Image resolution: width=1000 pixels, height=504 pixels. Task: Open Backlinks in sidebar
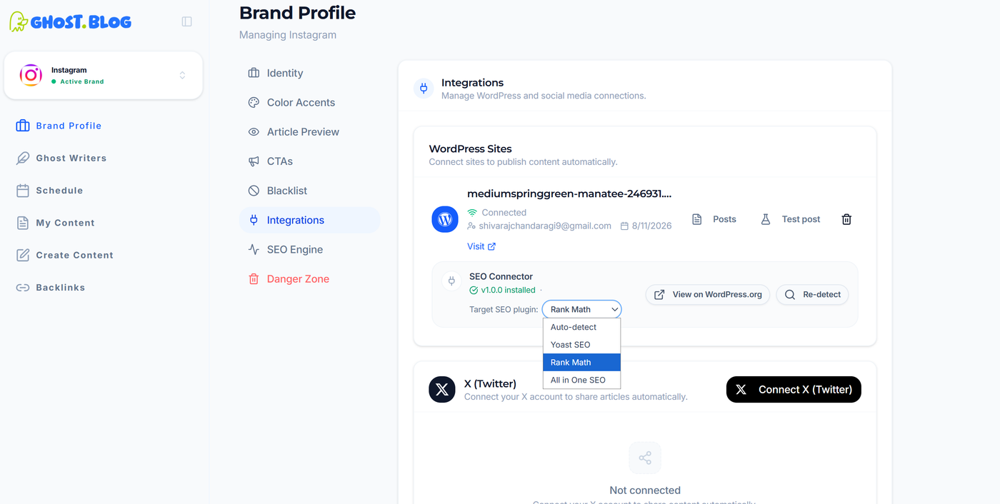tap(51, 288)
